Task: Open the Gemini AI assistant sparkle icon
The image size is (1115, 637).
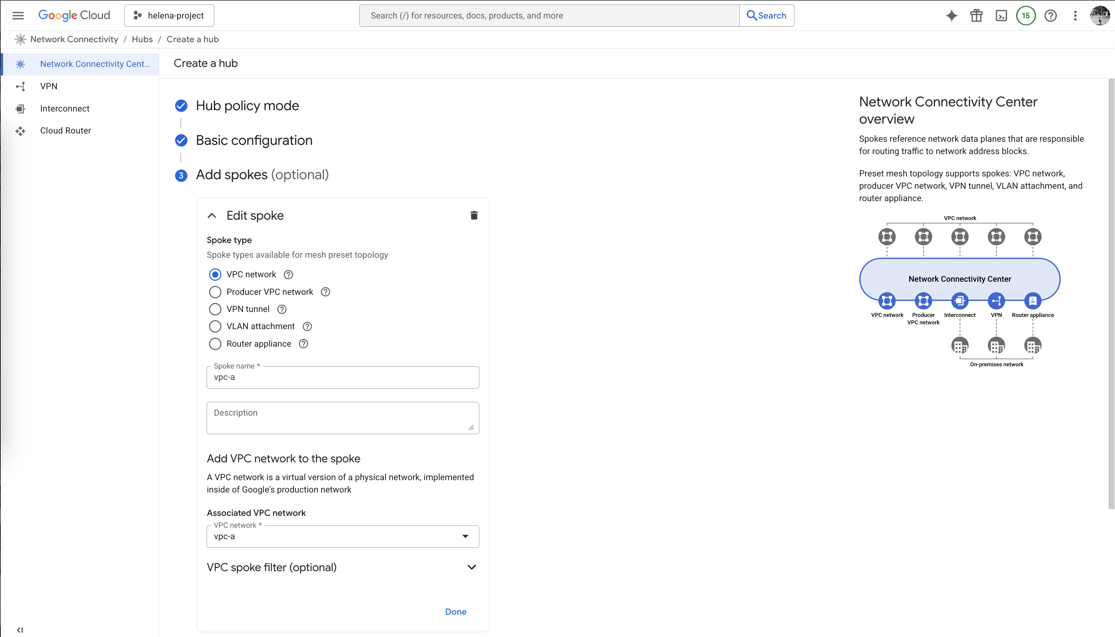Action: [951, 16]
